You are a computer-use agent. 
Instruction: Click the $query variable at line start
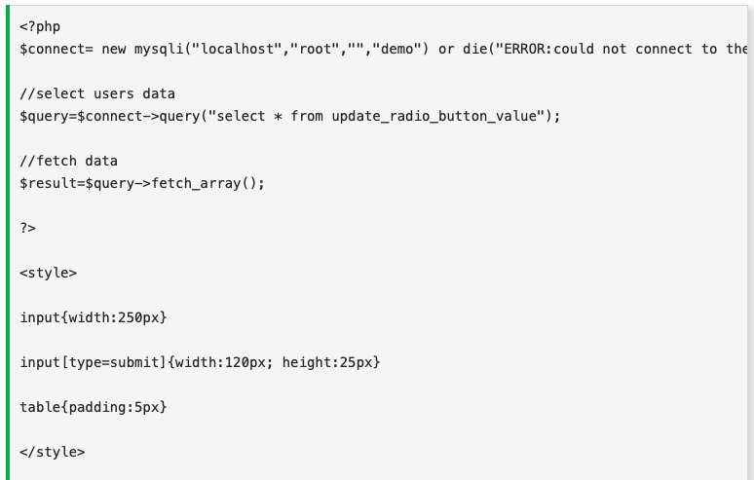tap(43, 116)
